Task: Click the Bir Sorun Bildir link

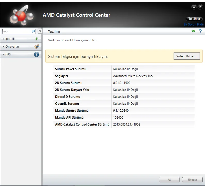Action: click(x=194, y=24)
